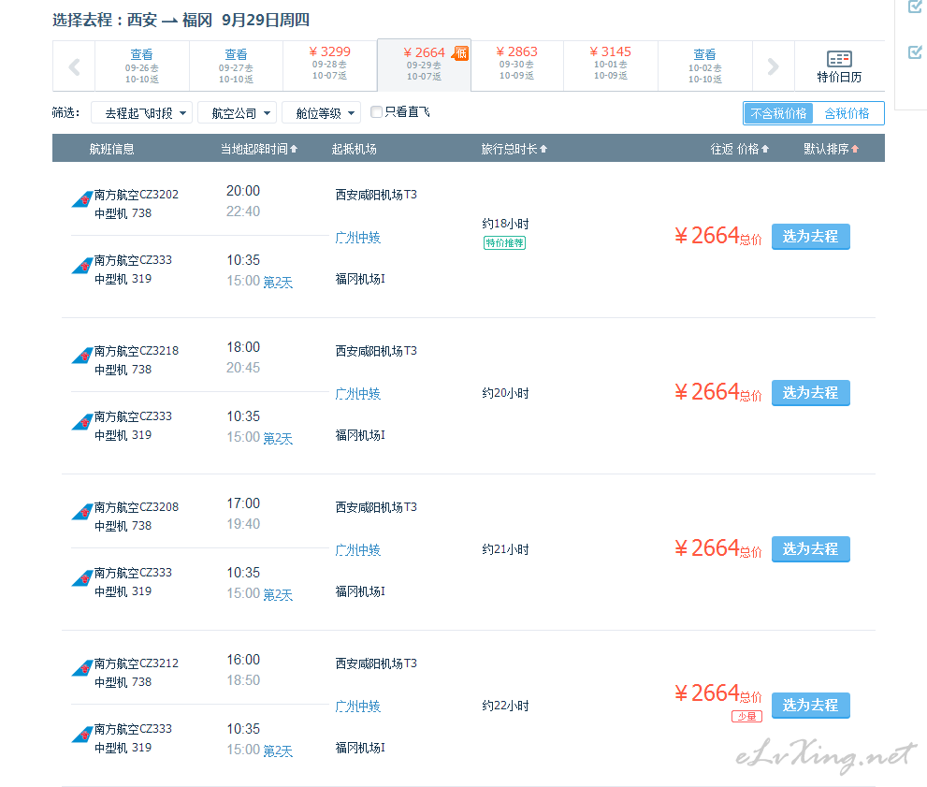
Task: Switch to 不含税价格 price view
Action: [x=778, y=113]
